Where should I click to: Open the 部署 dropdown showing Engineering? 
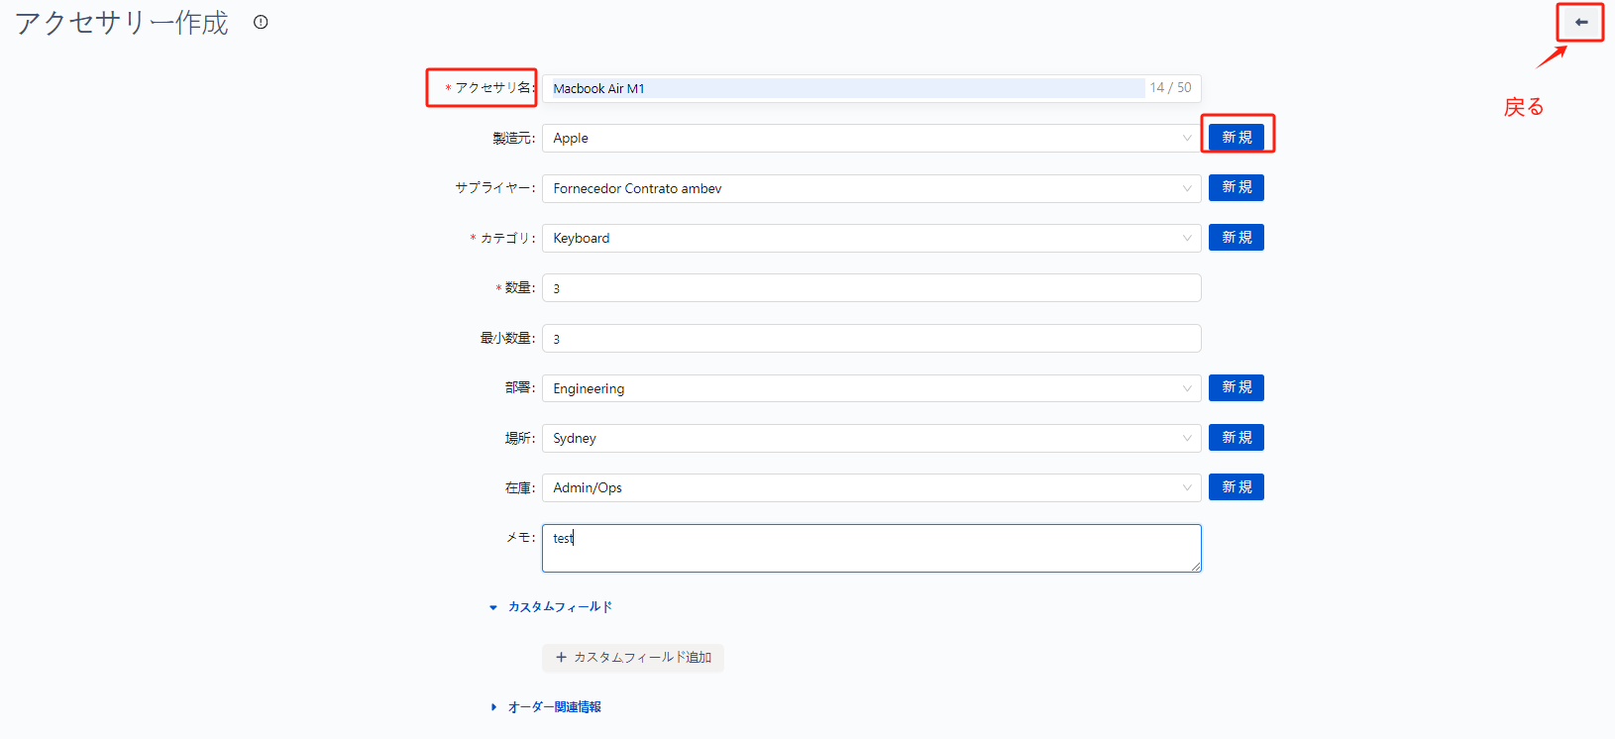(870, 388)
